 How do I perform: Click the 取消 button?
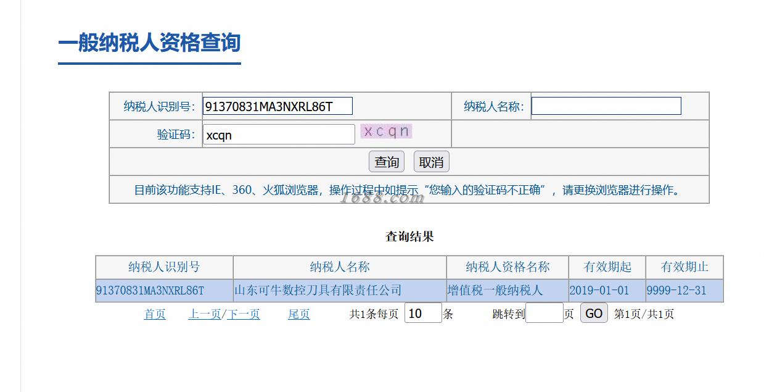[431, 162]
